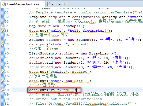Click line number 42 in the gutter

pyautogui.click(x=7, y=63)
